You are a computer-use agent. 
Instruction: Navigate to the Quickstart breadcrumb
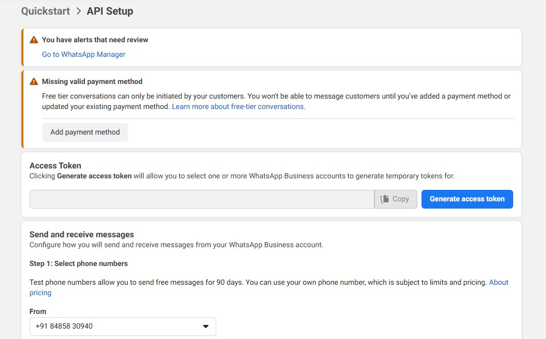[x=45, y=11]
